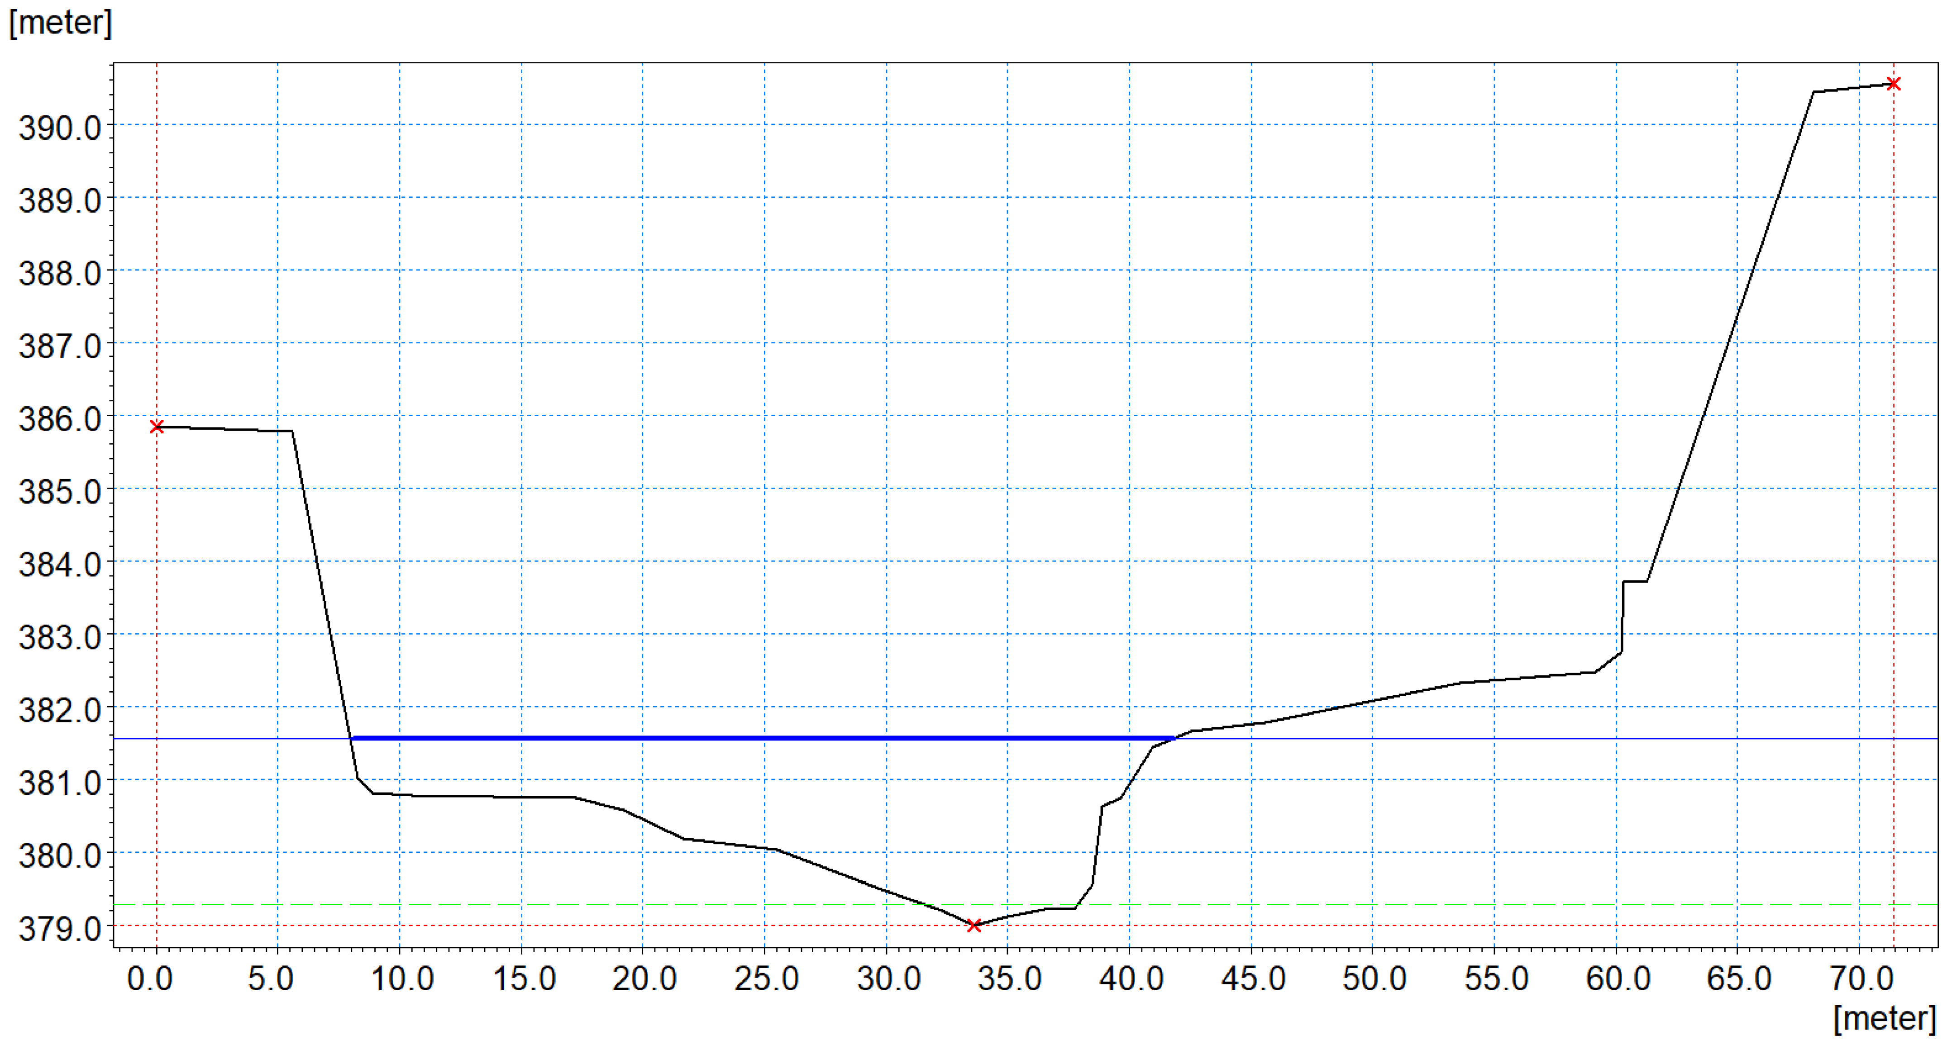Click the red X marker at channel bottom
This screenshot has height=1045, width=1947.
click(974, 925)
